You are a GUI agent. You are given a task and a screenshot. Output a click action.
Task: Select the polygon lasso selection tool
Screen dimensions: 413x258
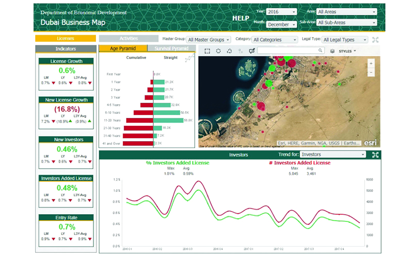[x=229, y=51]
